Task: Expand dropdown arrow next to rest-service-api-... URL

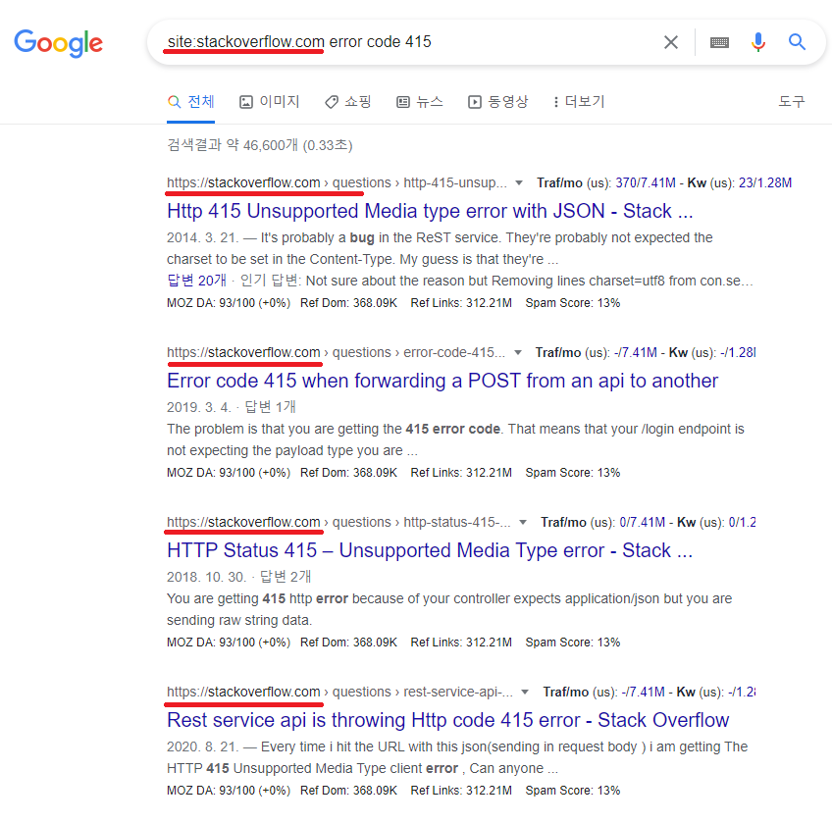Action: pos(525,693)
